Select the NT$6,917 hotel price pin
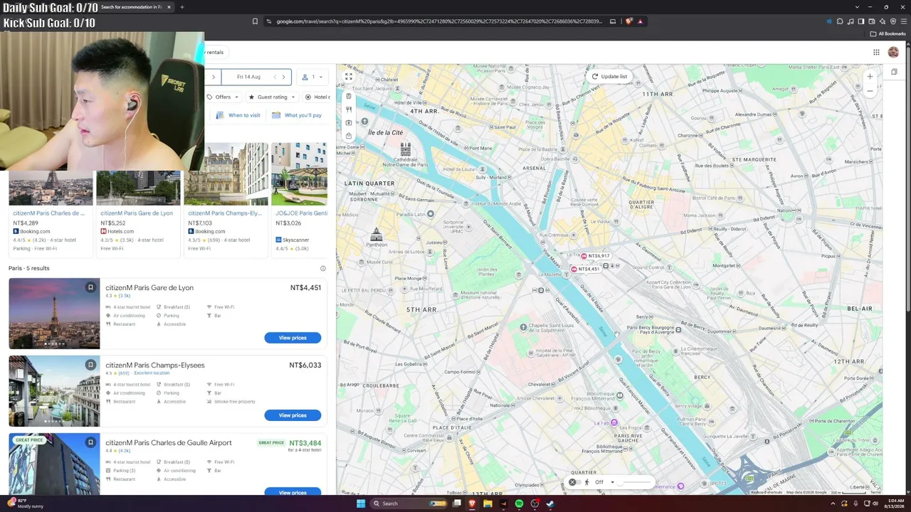The image size is (911, 512). click(596, 256)
